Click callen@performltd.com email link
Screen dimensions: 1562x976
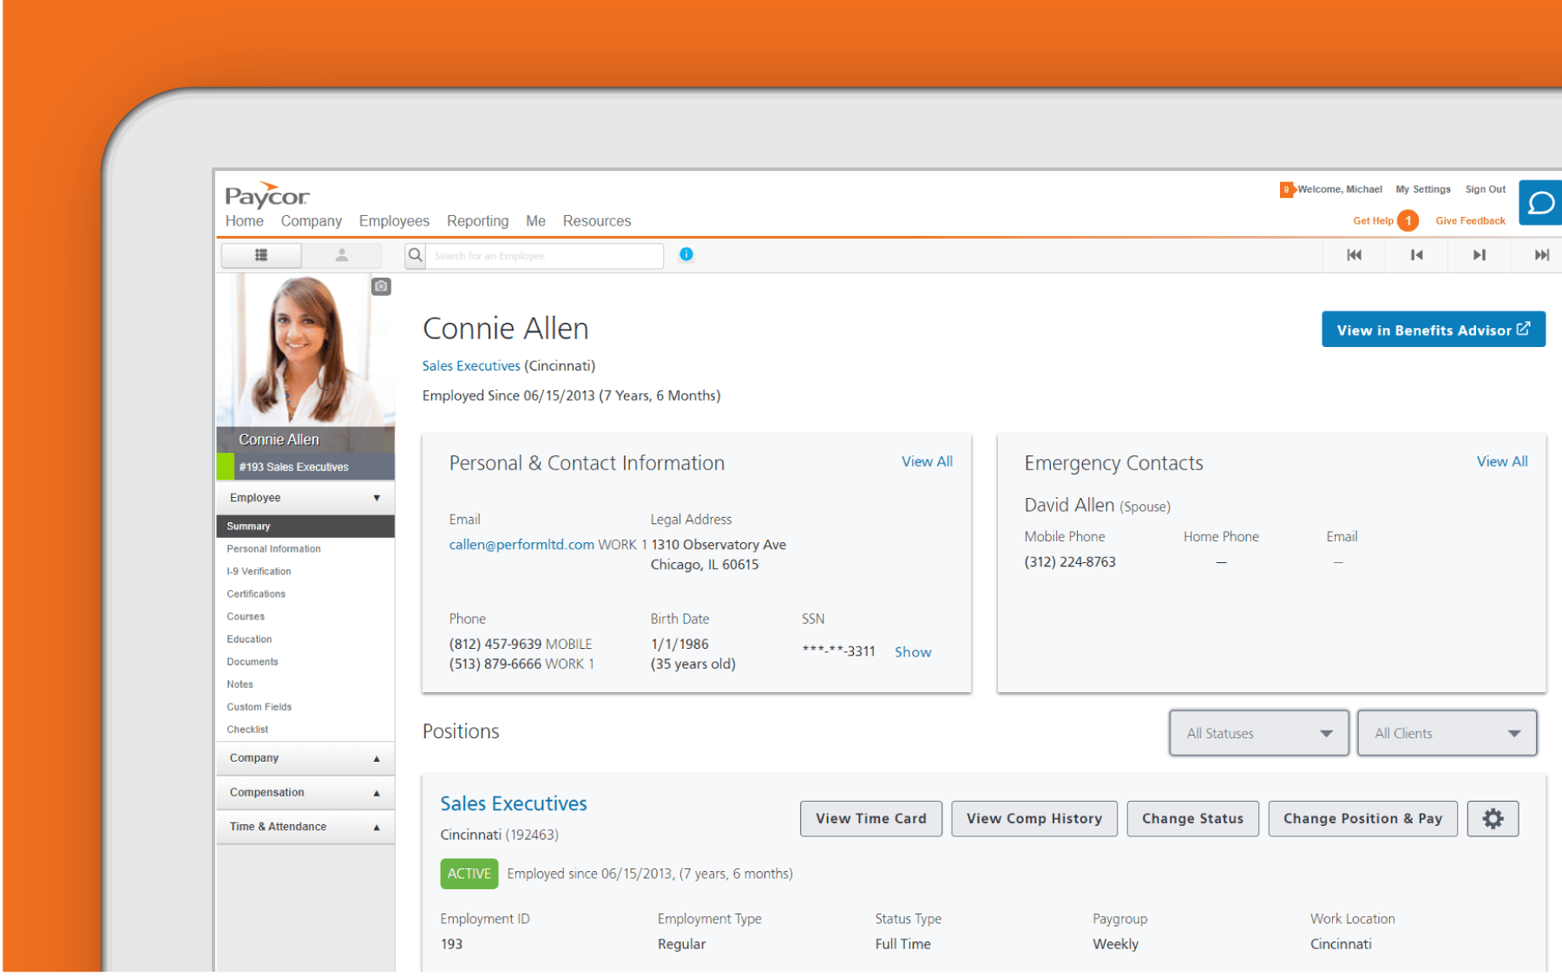point(522,545)
